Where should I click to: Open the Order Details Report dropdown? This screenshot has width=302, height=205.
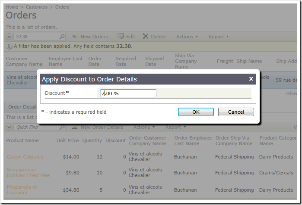tap(175, 127)
